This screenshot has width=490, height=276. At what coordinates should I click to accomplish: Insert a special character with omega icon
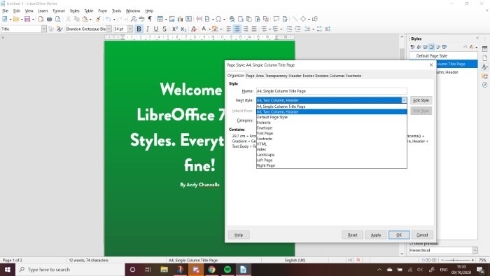(218, 19)
